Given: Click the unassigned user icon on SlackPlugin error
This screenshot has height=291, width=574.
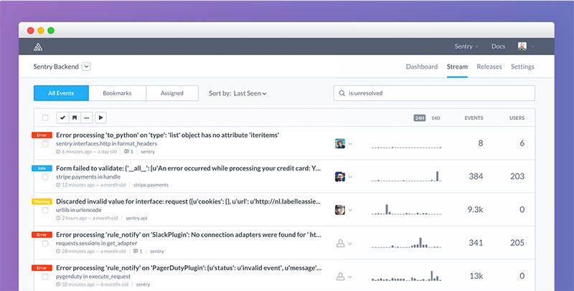Looking at the screenshot, I should click(341, 243).
